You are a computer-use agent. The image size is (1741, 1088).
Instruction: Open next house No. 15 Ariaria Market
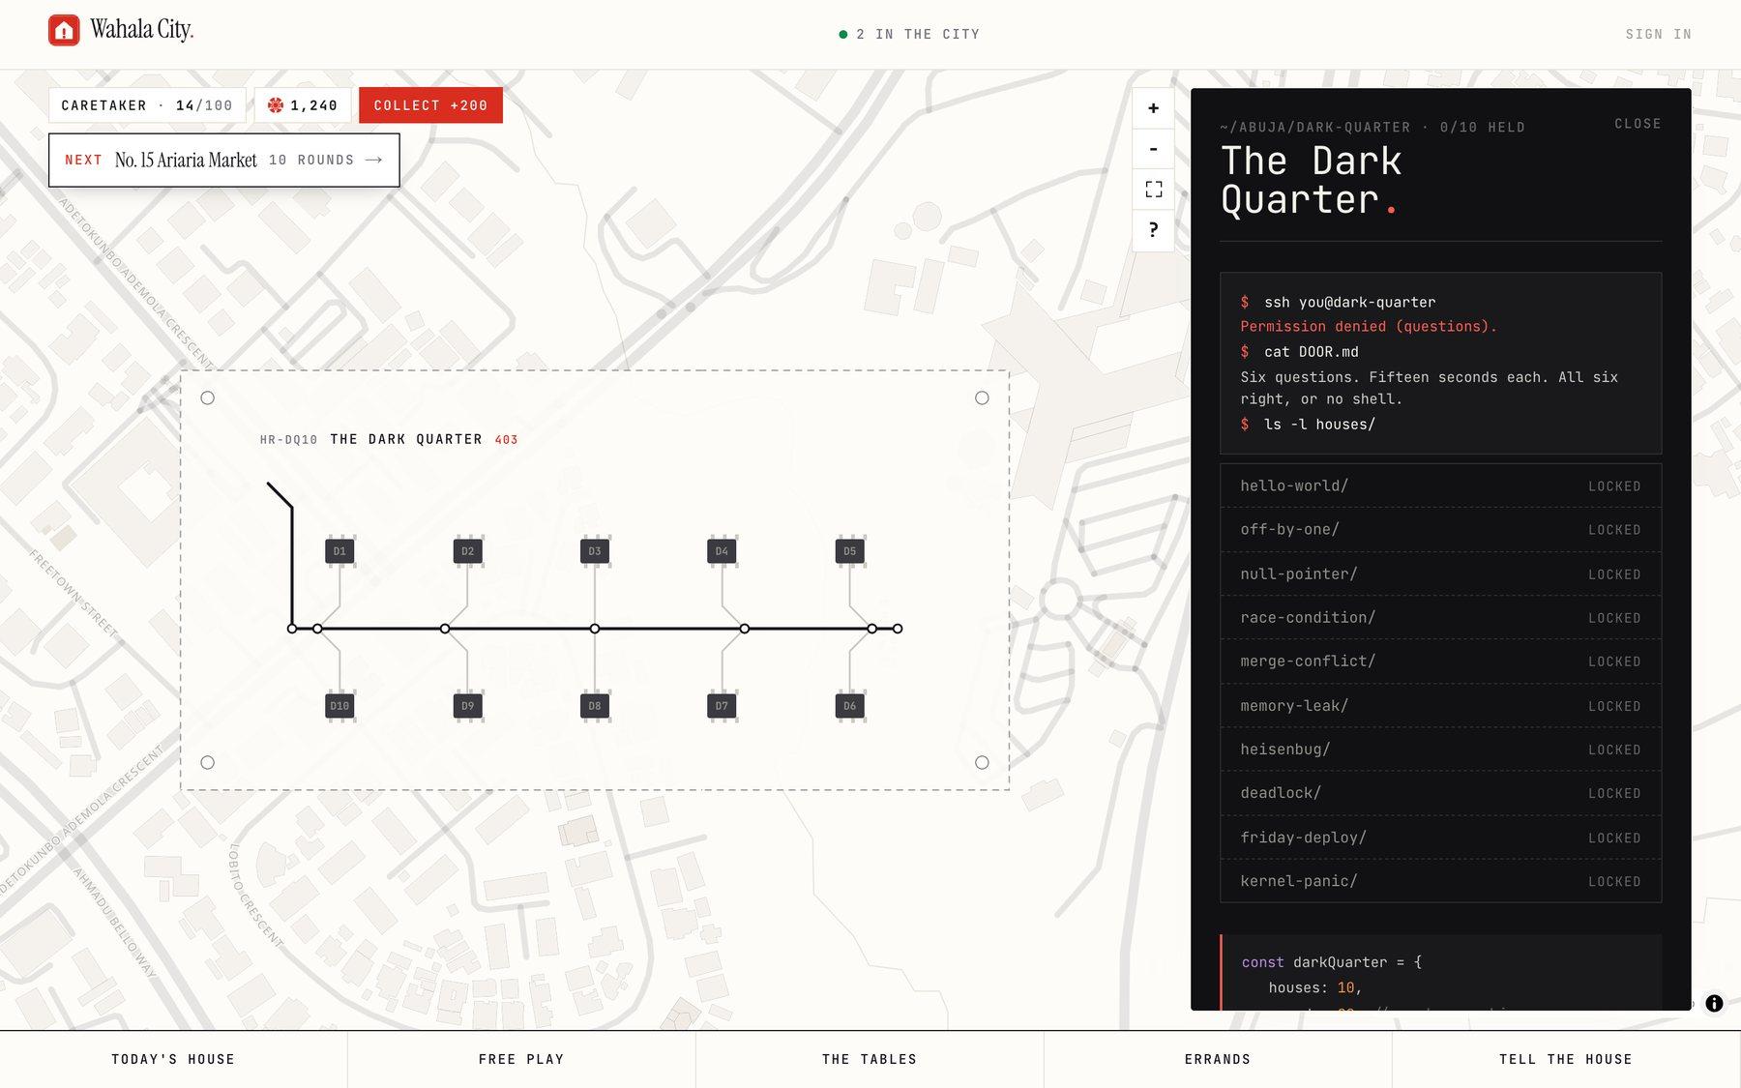[224, 160]
